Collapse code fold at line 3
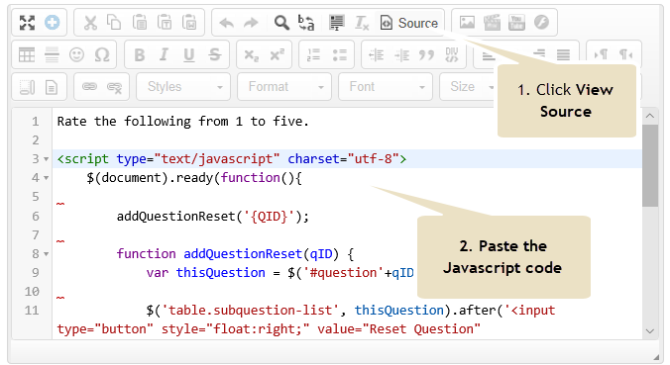The image size is (670, 365). click(x=47, y=159)
